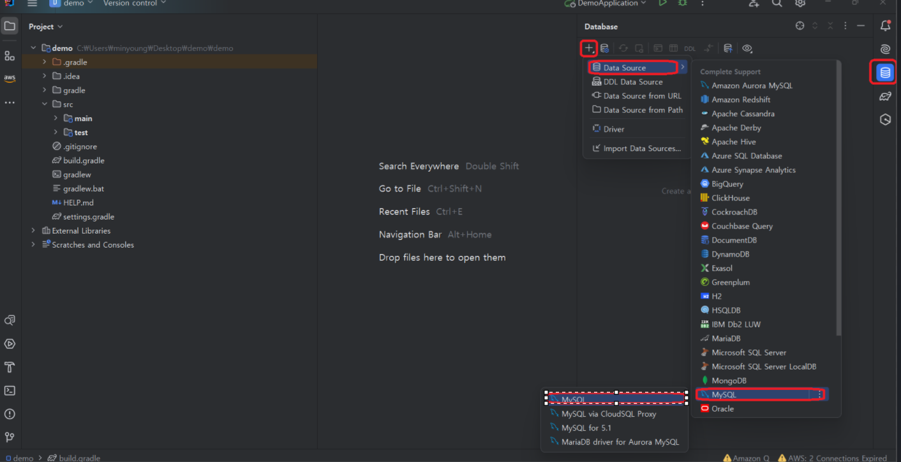The width and height of the screenshot is (901, 462).
Task: Open Code With Me icon in title bar
Action: pos(754,3)
